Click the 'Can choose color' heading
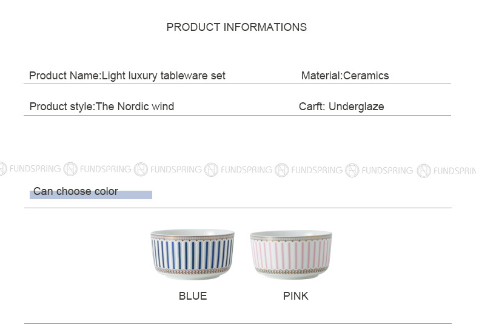 75,191
